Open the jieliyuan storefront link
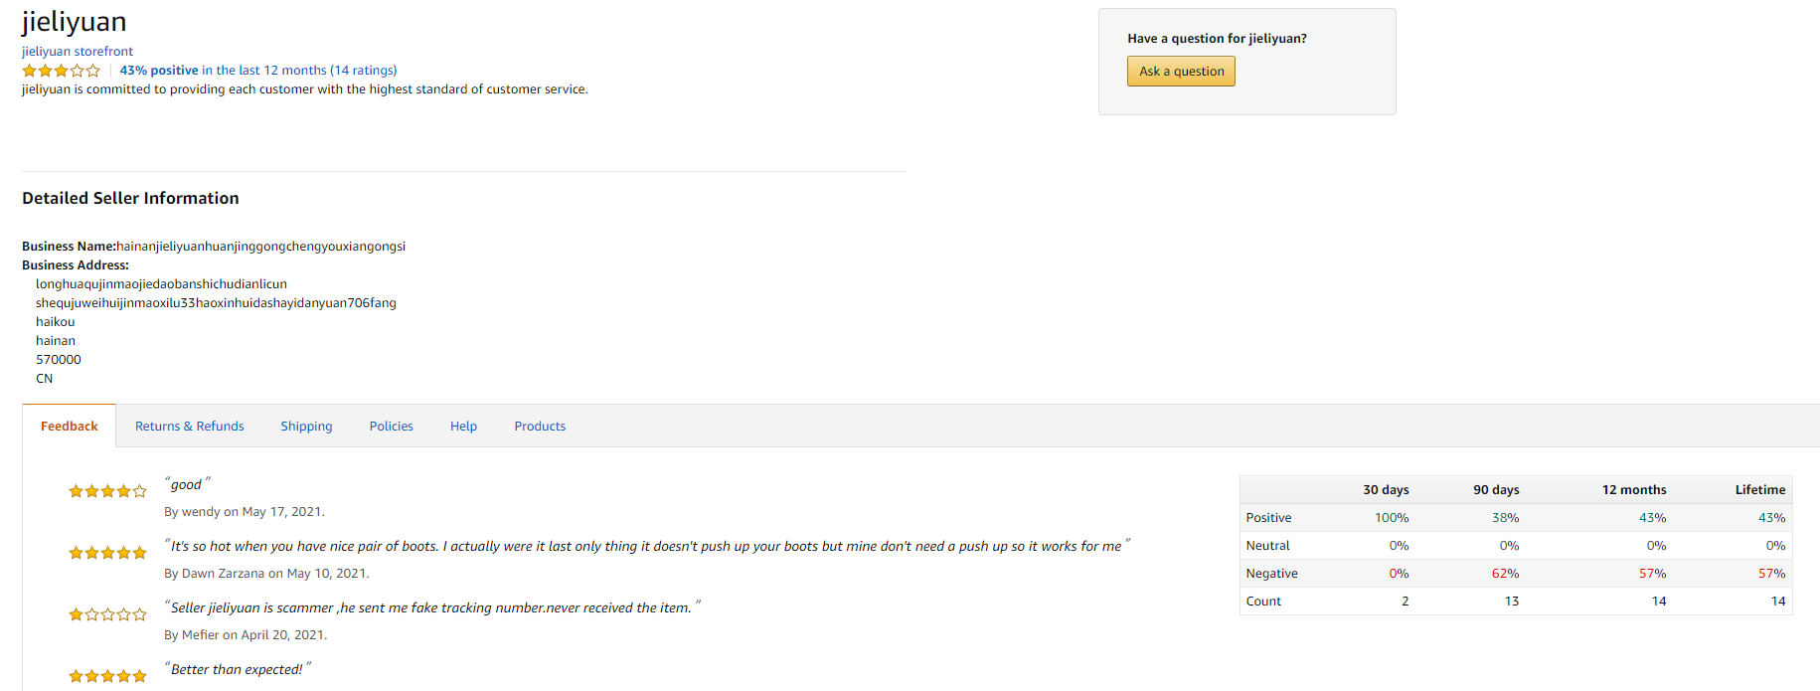 [78, 52]
